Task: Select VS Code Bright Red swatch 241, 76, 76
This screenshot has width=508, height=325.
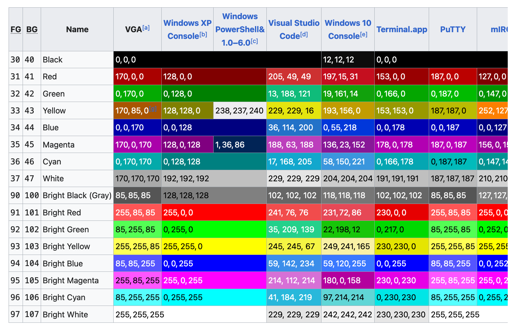Action: (294, 213)
